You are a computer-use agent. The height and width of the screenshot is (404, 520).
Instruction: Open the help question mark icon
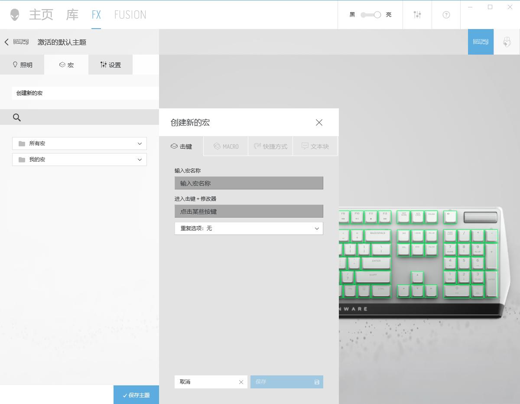[x=446, y=15]
